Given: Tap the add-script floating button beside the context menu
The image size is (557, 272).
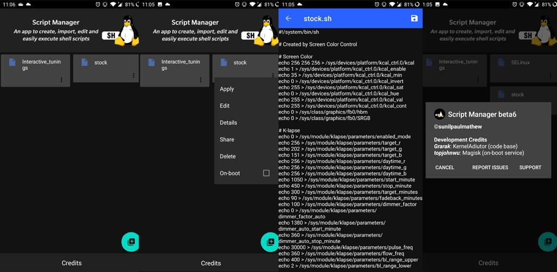Looking at the screenshot, I should click(269, 242).
